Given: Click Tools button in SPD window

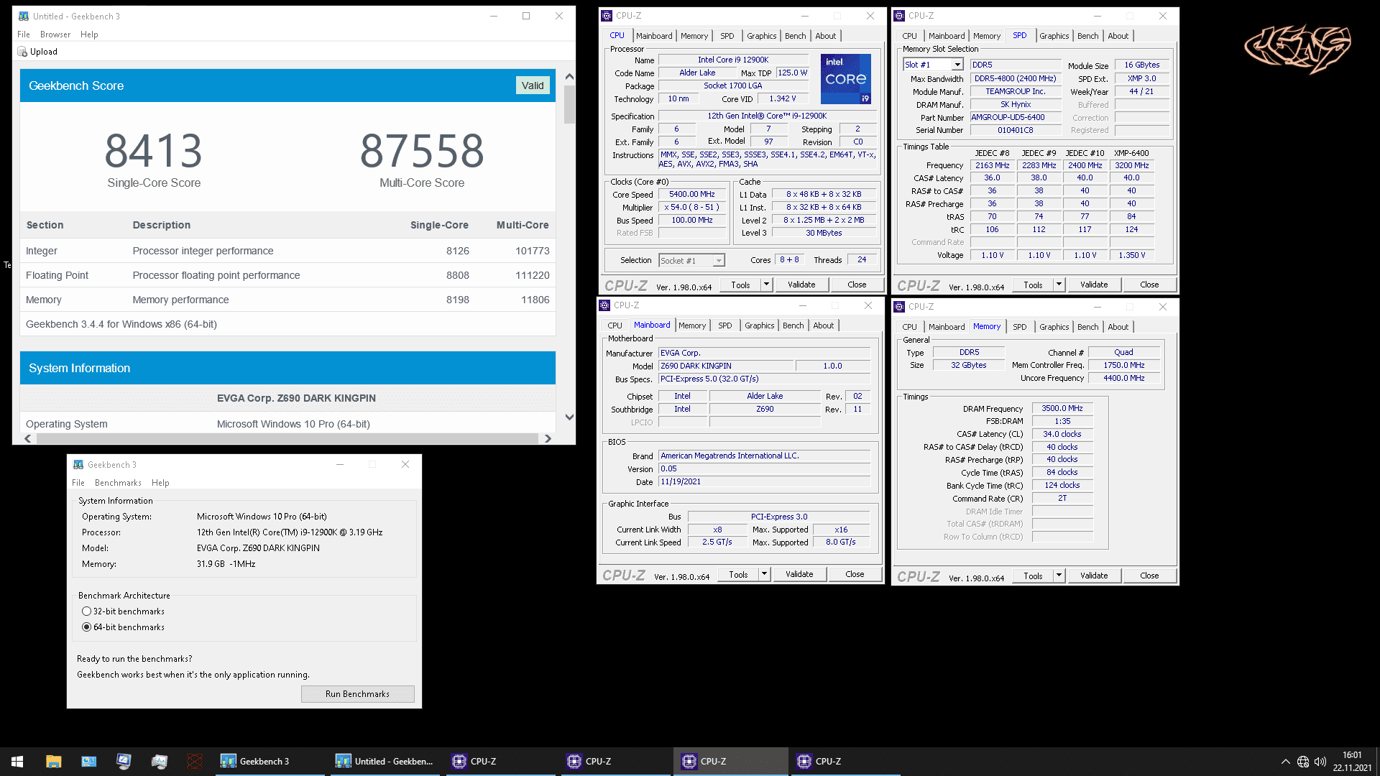Looking at the screenshot, I should pyautogui.click(x=1033, y=285).
